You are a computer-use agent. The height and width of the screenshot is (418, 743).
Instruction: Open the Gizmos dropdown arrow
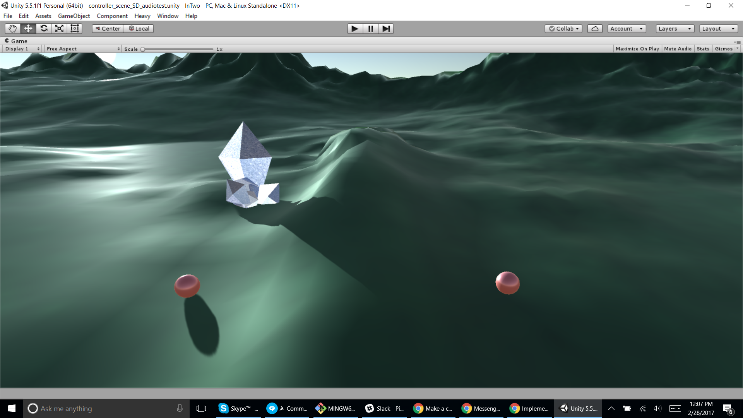(737, 49)
